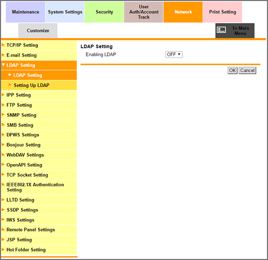Click the arrow icon next to OpenAPI Setting

(x=3, y=165)
